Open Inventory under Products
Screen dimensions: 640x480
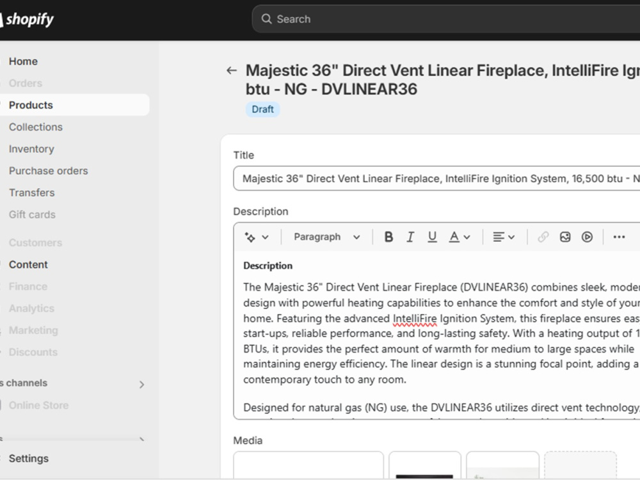point(31,149)
